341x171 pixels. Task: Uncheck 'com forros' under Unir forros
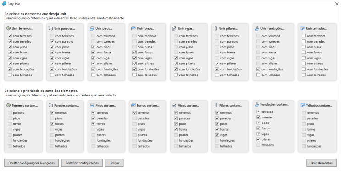[x=134, y=52]
